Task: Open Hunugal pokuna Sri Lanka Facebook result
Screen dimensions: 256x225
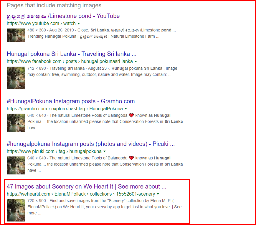Action: [x=72, y=54]
